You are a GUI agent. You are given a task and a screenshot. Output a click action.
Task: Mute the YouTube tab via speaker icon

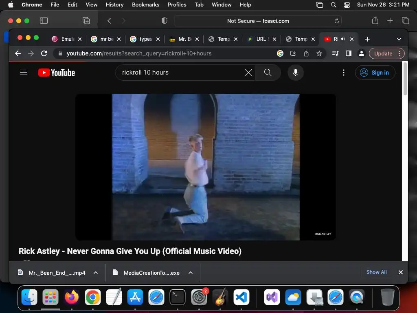point(343,39)
